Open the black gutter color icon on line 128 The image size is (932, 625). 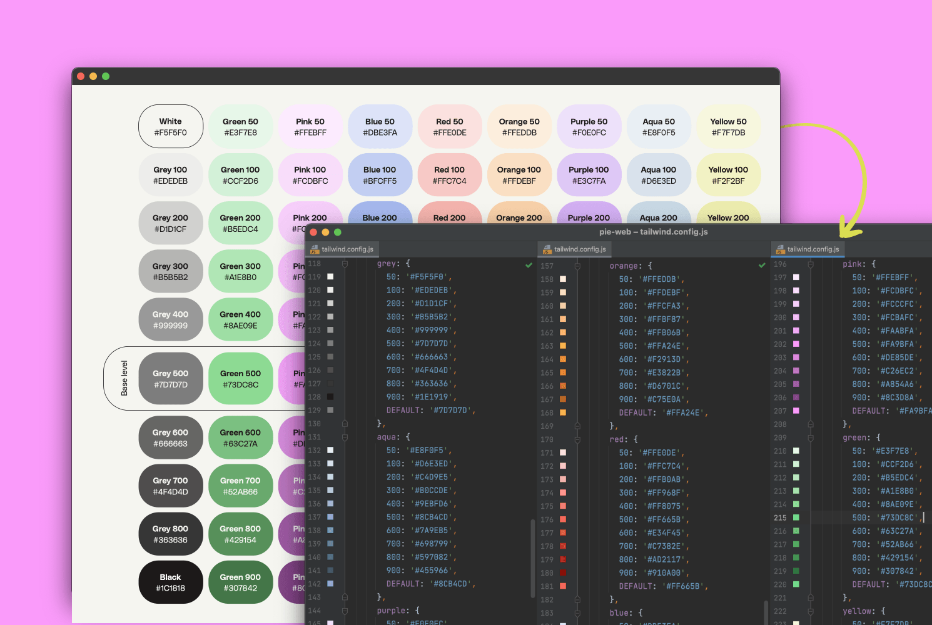[330, 397]
